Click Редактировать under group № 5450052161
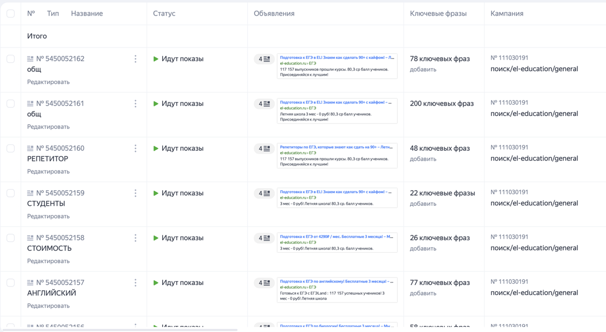The width and height of the screenshot is (606, 332). [48, 127]
